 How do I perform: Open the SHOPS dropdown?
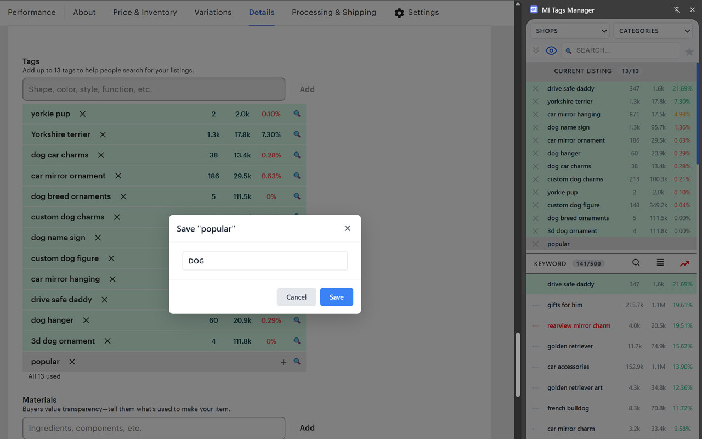(570, 31)
